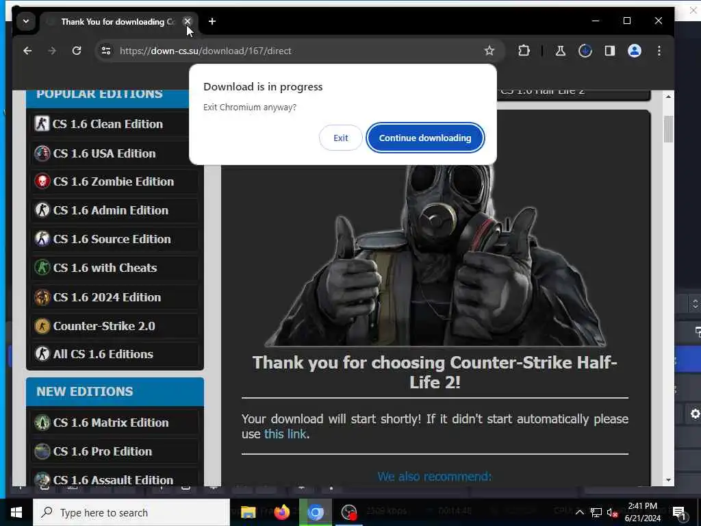The height and width of the screenshot is (526, 701).
Task: Open the Chrome Labs flask icon
Action: coord(560,51)
